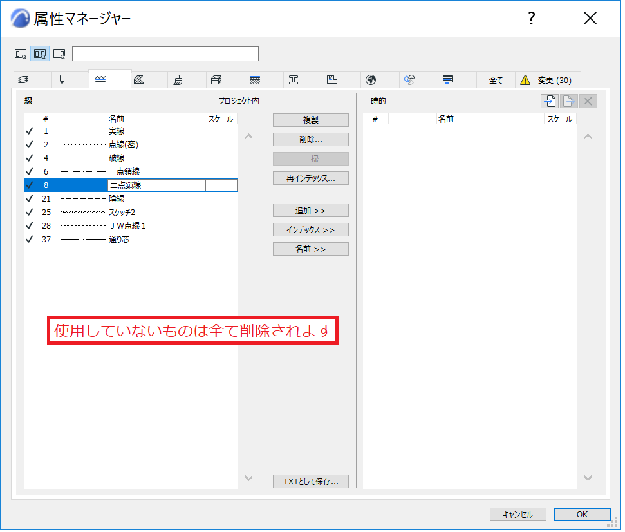
Task: Toggle the check mark for スケッチ2
Action: 29,212
